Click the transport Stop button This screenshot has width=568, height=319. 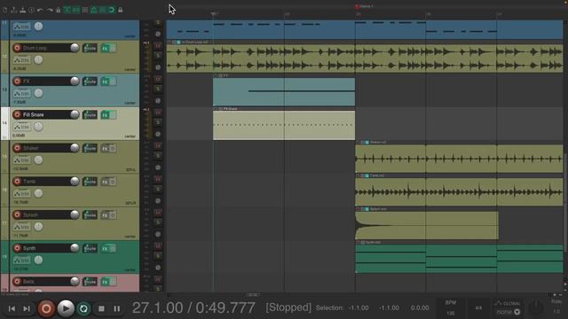[101, 308]
